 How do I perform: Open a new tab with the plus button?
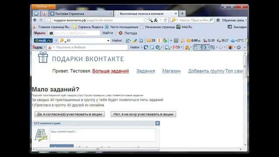(x=182, y=14)
